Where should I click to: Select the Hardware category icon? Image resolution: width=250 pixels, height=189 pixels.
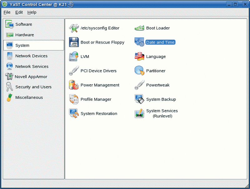coord(10,35)
